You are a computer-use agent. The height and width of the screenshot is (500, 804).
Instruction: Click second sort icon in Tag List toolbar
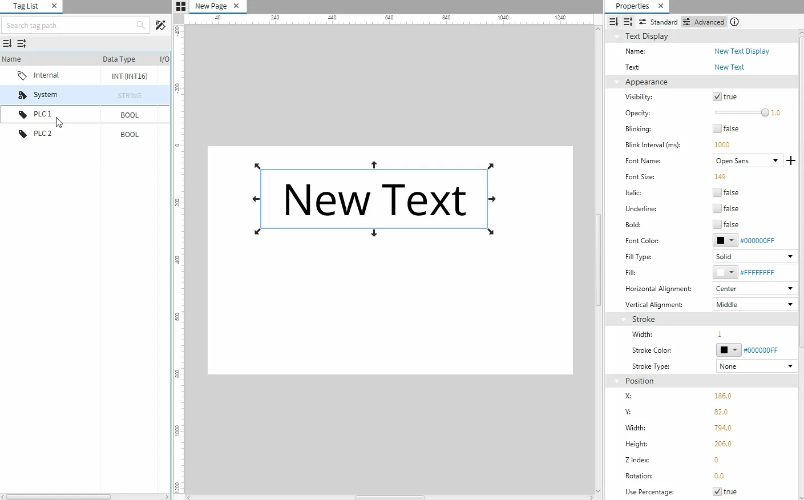click(22, 43)
